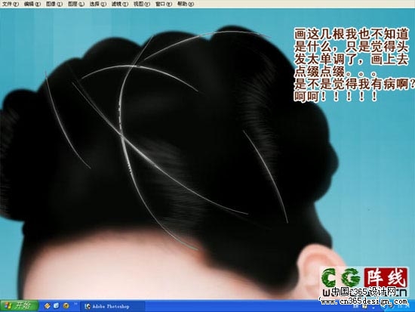Expand the quick launch overflow chevron
Viewport: 415px width, 312px height.
pos(75,304)
